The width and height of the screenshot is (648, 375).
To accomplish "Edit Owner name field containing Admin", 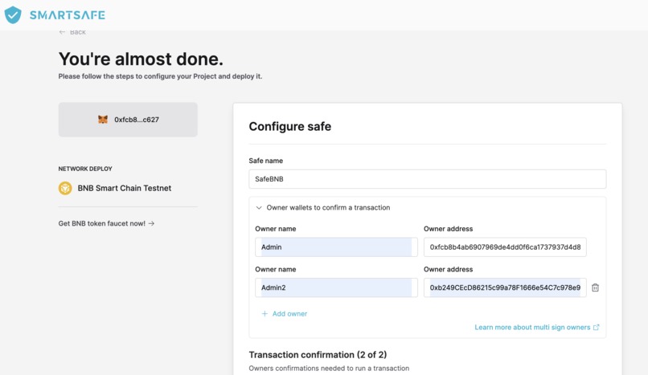I will pos(336,247).
